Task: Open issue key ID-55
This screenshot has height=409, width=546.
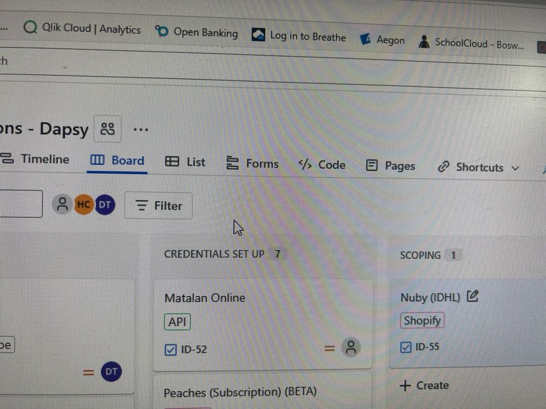Action: coord(427,347)
